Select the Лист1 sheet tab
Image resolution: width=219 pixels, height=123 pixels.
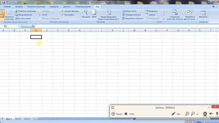(x=9, y=119)
